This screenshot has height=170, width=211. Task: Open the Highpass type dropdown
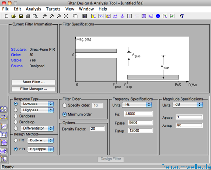[x=37, y=110]
